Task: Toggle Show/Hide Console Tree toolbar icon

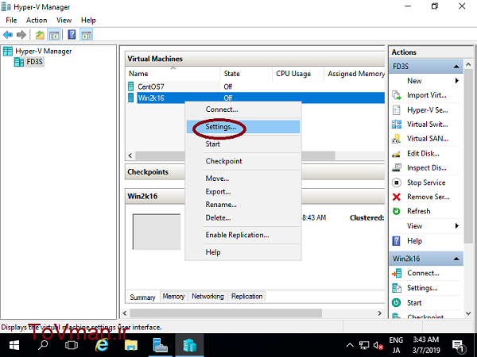Action: coord(54,35)
